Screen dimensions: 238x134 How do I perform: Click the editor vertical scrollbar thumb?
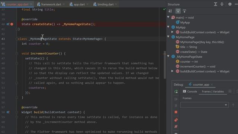[165, 65]
